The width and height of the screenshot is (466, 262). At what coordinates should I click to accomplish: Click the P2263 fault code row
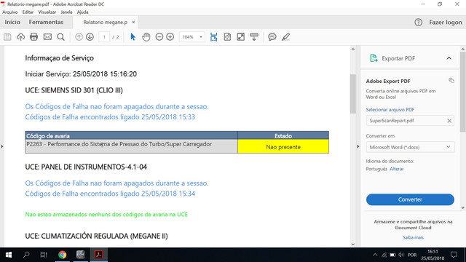pyautogui.click(x=131, y=146)
